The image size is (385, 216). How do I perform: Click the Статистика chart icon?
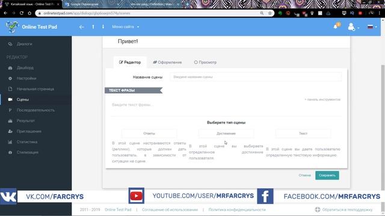(10, 142)
